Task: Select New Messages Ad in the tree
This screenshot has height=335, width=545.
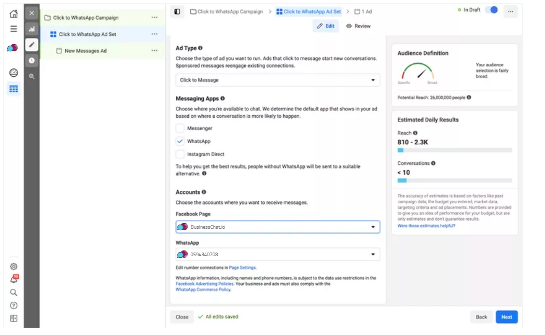Action: (86, 51)
